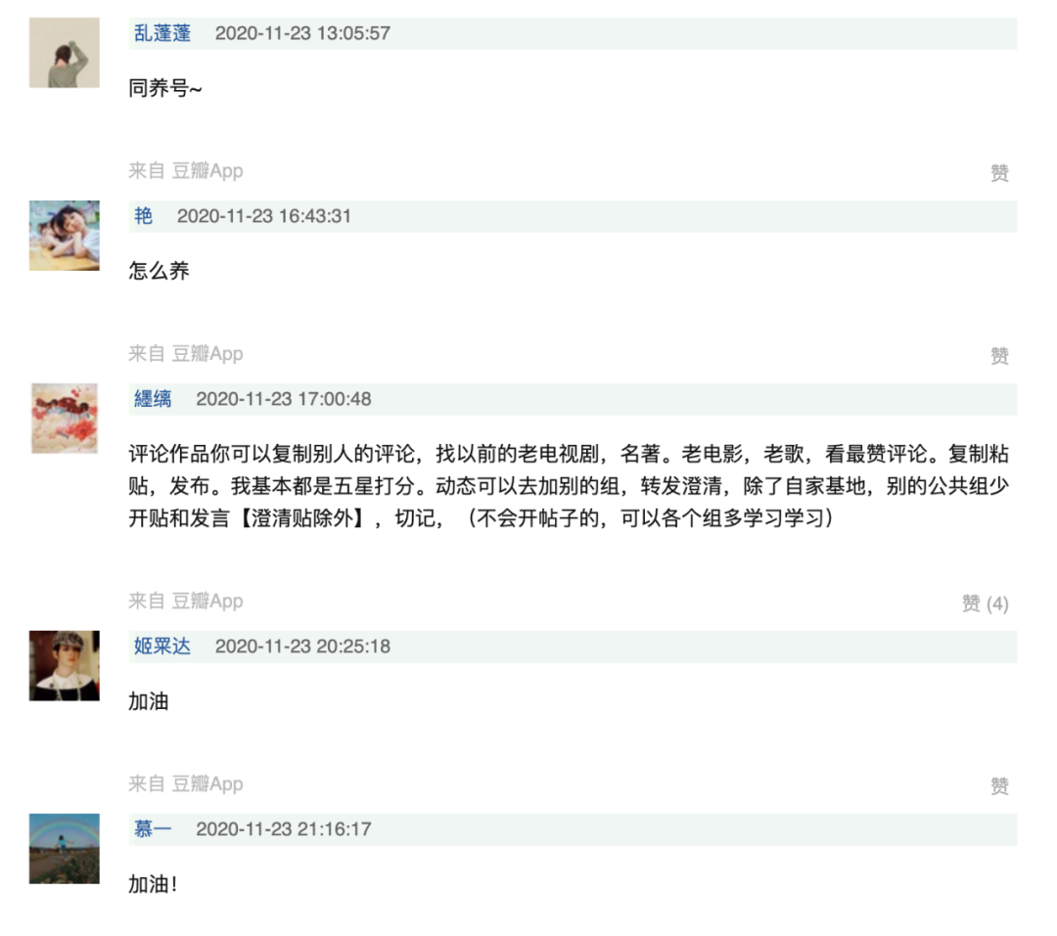Like 姬罴达's 加油 comment
The width and height of the screenshot is (1057, 936).
(999, 785)
